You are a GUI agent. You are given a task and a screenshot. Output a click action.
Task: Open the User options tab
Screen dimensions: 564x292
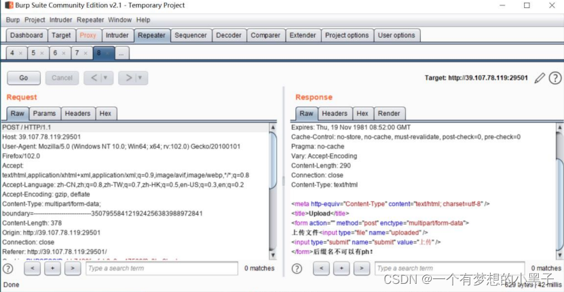click(x=396, y=35)
